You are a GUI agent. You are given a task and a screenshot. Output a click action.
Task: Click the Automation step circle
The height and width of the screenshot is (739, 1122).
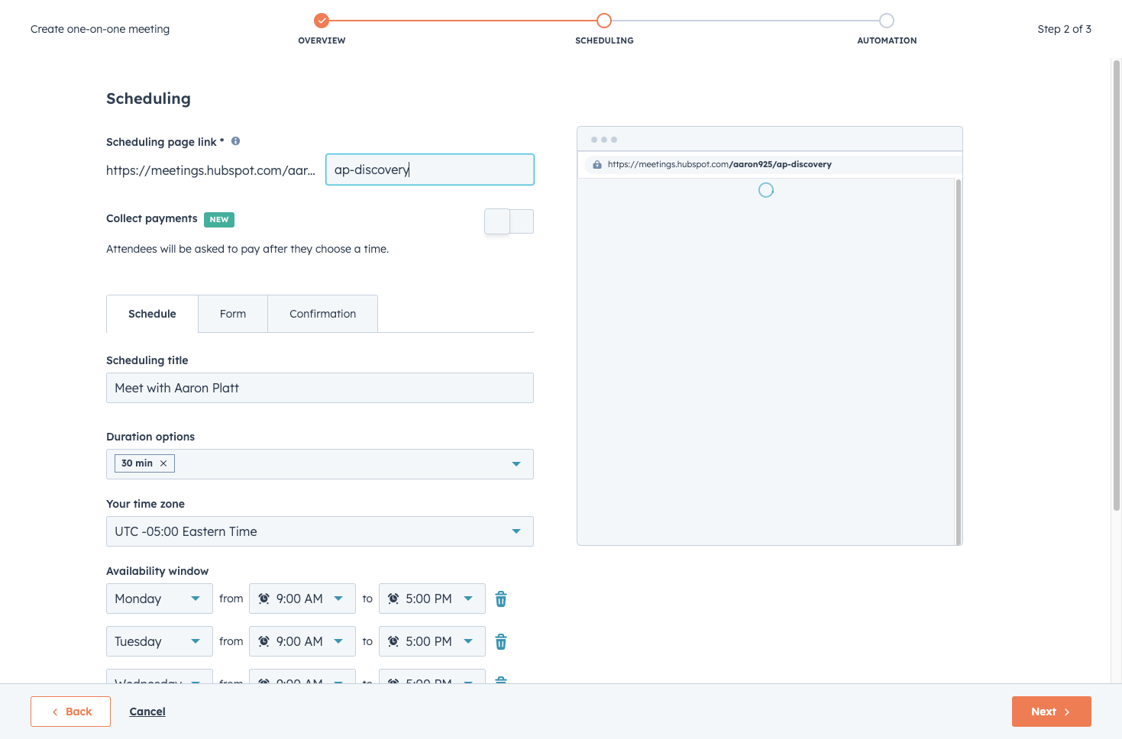(x=887, y=21)
